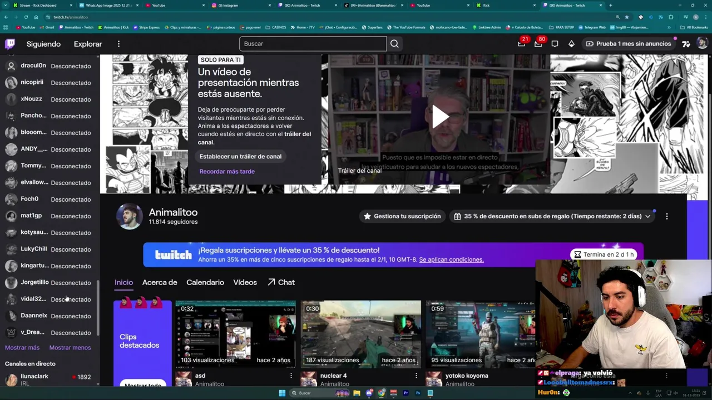Click Mostrar más in followed channels
This screenshot has width=712, height=400.
pos(22,348)
